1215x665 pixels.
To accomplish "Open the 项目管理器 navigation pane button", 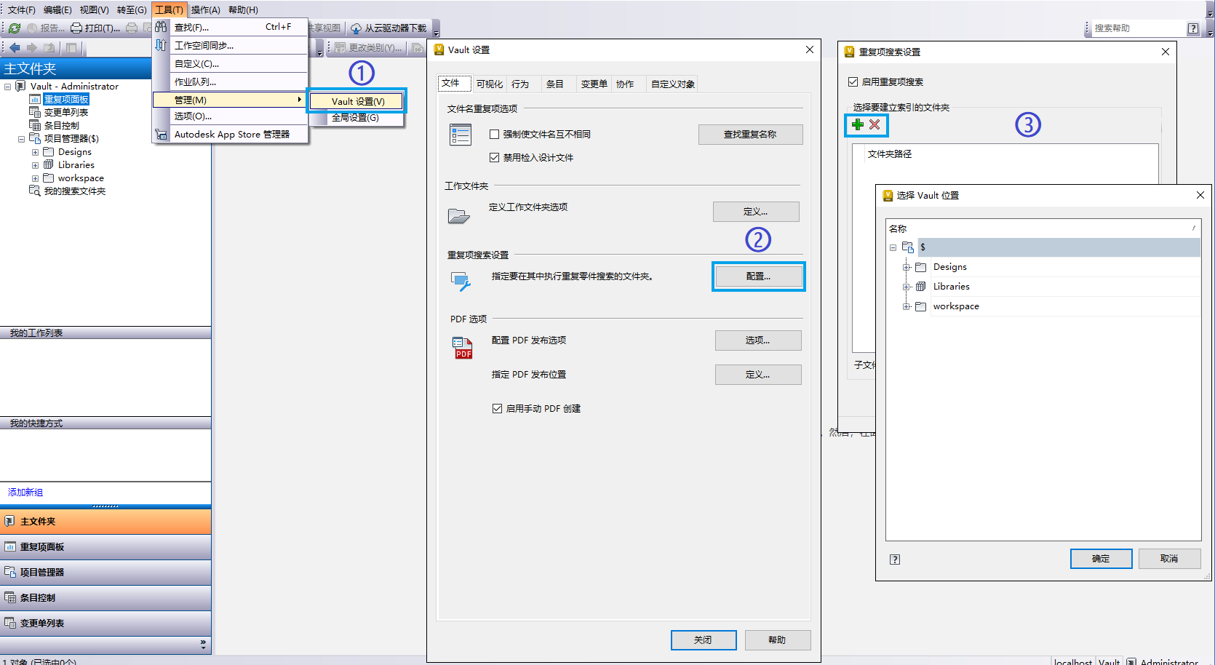I will 105,573.
